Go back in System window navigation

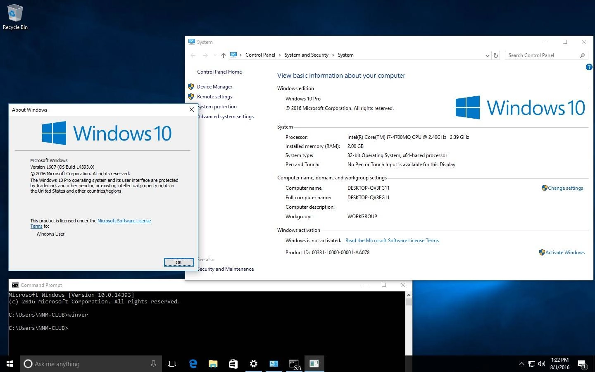point(193,55)
